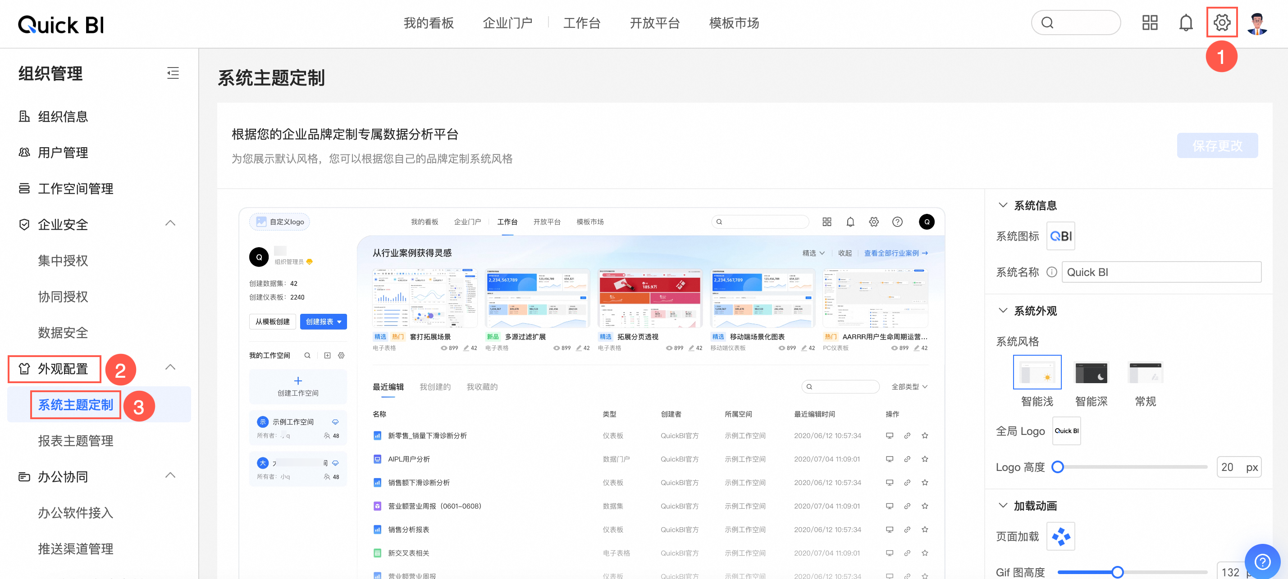1288x579 pixels.
Task: Select the 智能浅 system style
Action: click(x=1037, y=372)
